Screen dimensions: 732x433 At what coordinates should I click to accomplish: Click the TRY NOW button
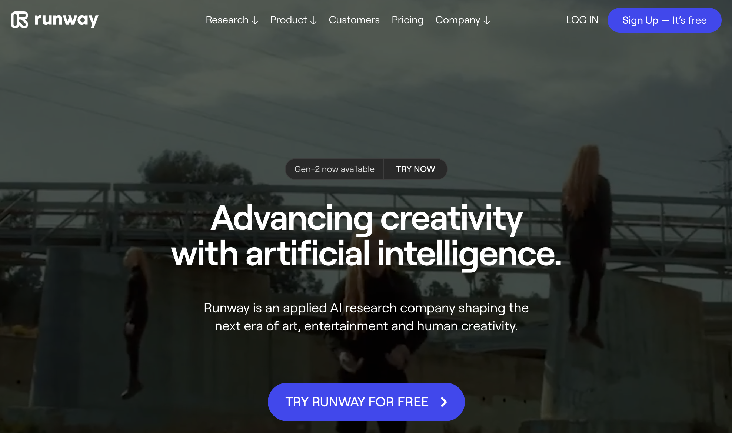coord(415,169)
